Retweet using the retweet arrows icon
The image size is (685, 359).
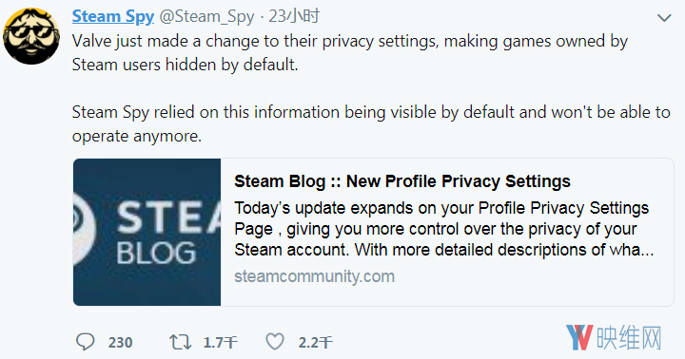181,342
